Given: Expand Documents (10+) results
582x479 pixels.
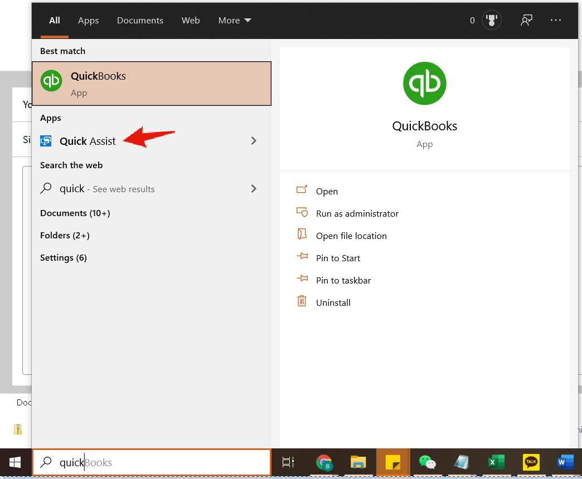Looking at the screenshot, I should tap(75, 213).
